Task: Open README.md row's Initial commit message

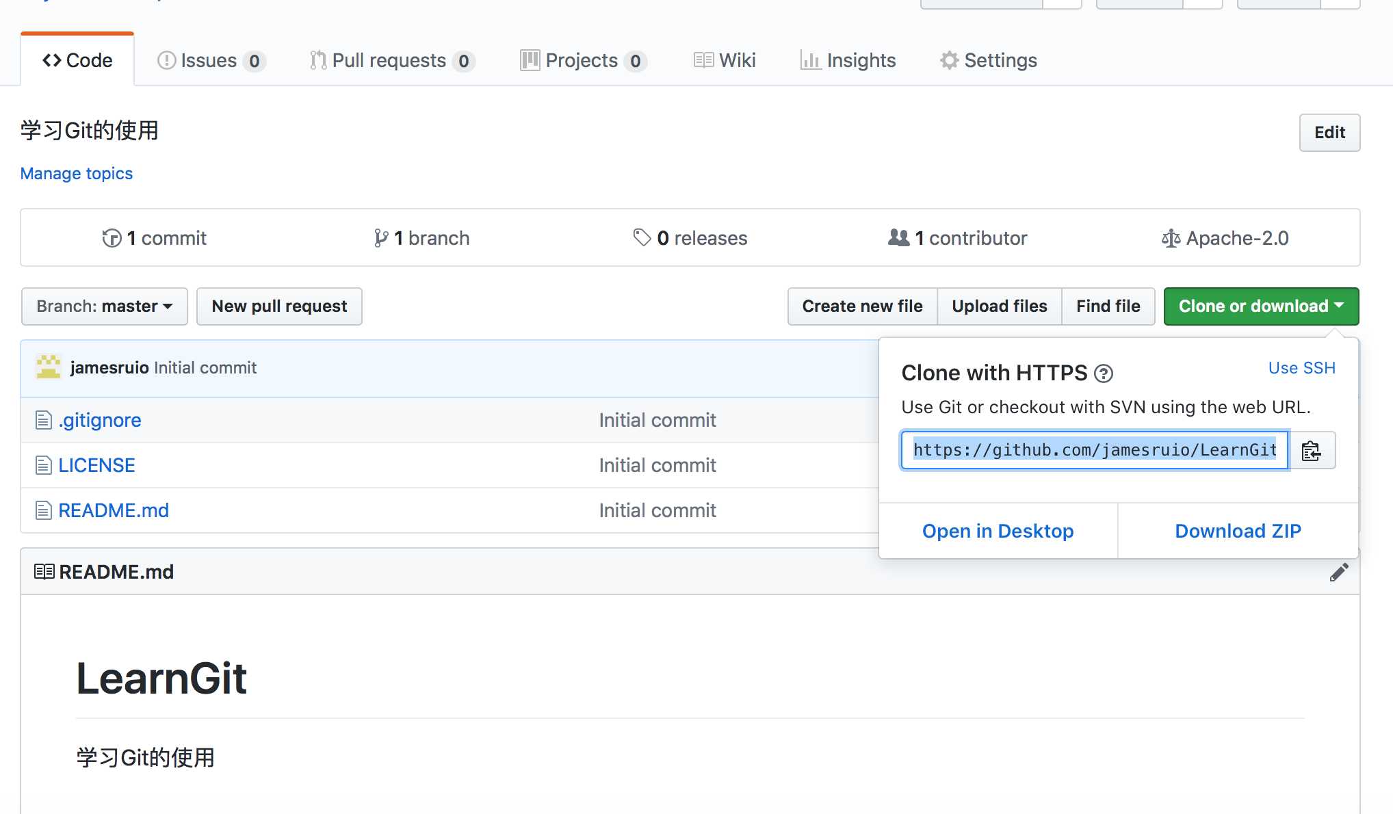Action: 658,510
